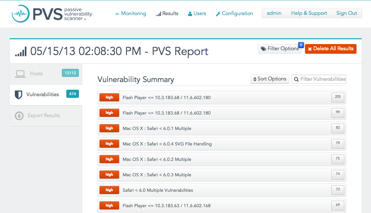Click the 75 count box
The height and width of the screenshot is (213, 371).
[338, 159]
